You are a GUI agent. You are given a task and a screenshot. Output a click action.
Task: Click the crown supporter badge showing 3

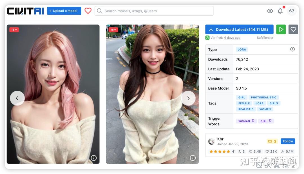coord(272,141)
